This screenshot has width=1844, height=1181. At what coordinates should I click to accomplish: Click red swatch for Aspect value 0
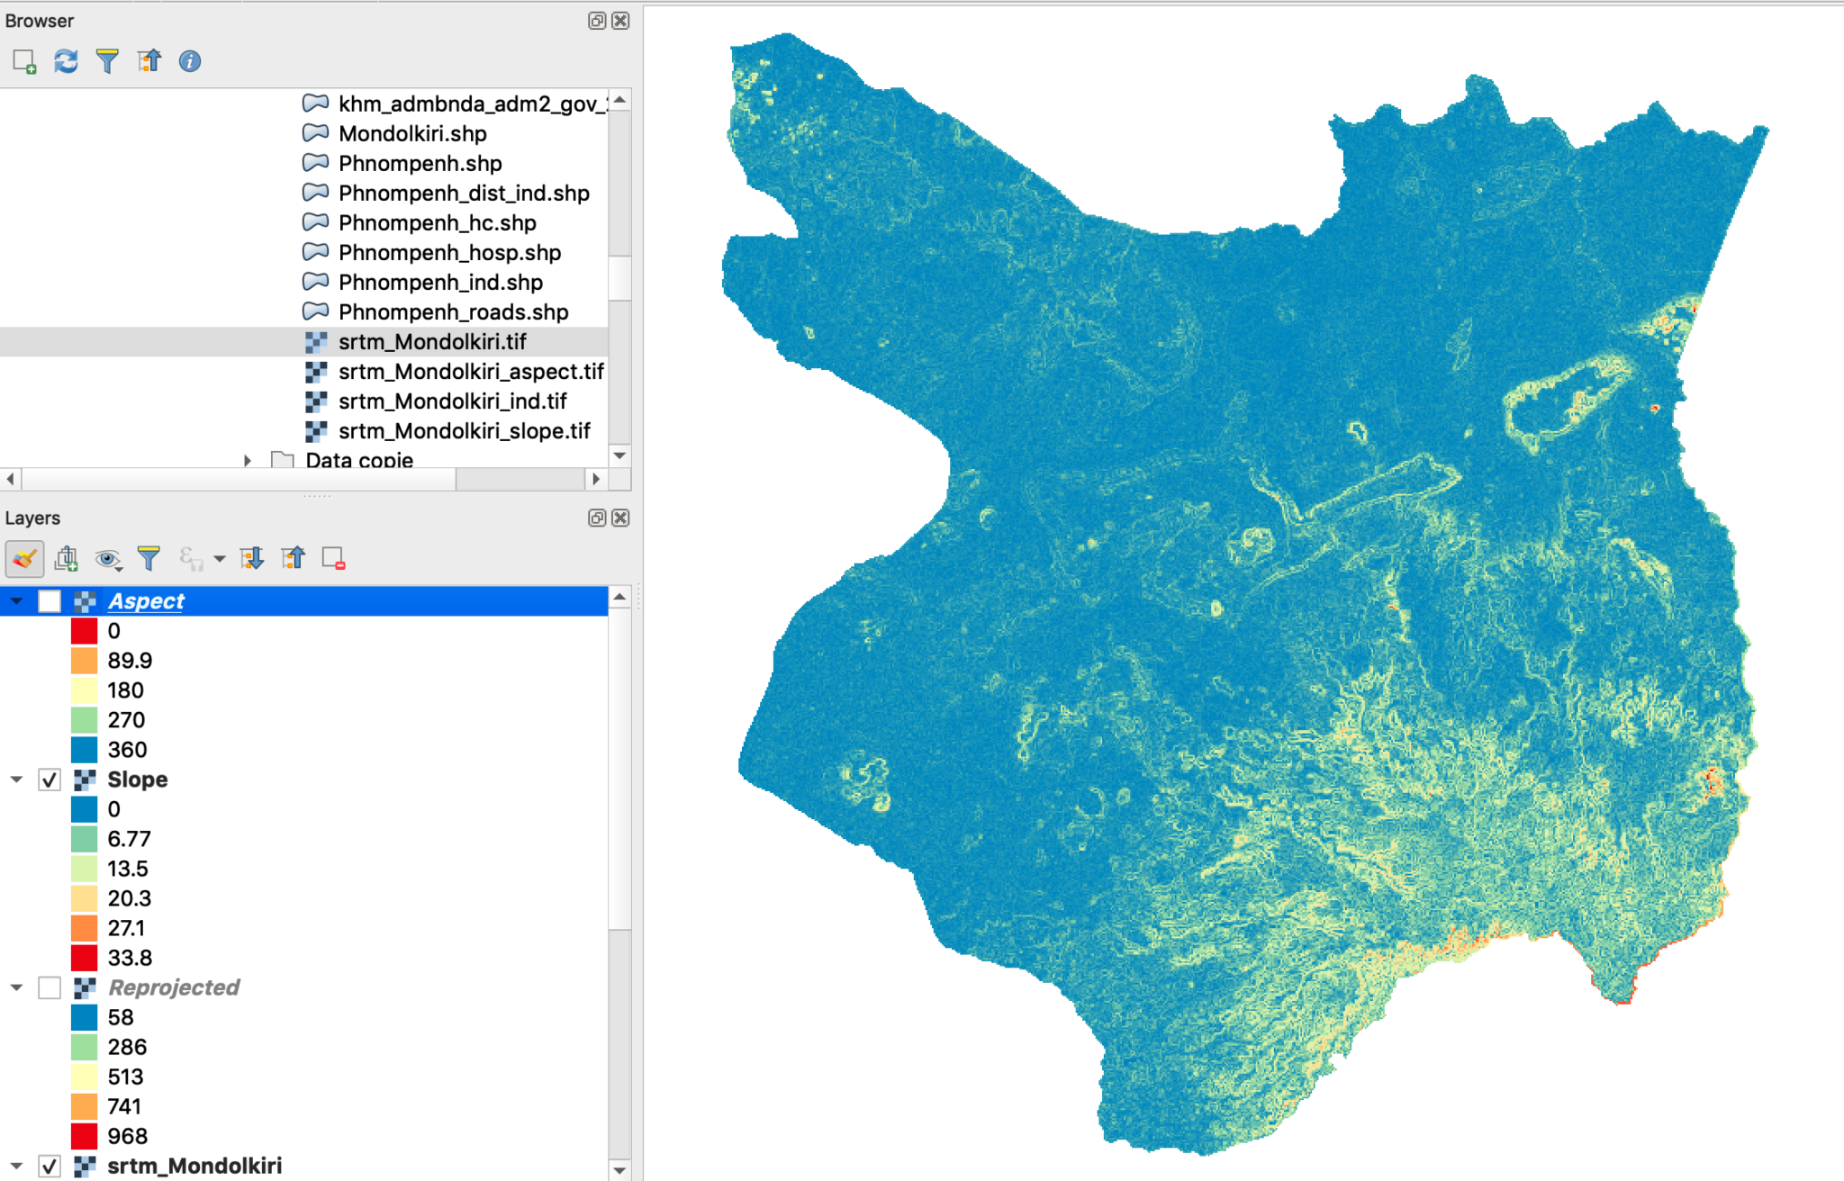pos(84,631)
